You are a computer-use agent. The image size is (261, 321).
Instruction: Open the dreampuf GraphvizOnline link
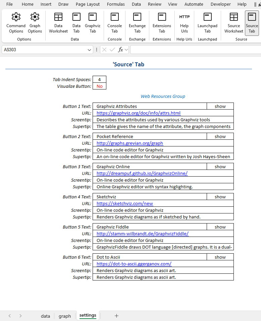coord(142,173)
